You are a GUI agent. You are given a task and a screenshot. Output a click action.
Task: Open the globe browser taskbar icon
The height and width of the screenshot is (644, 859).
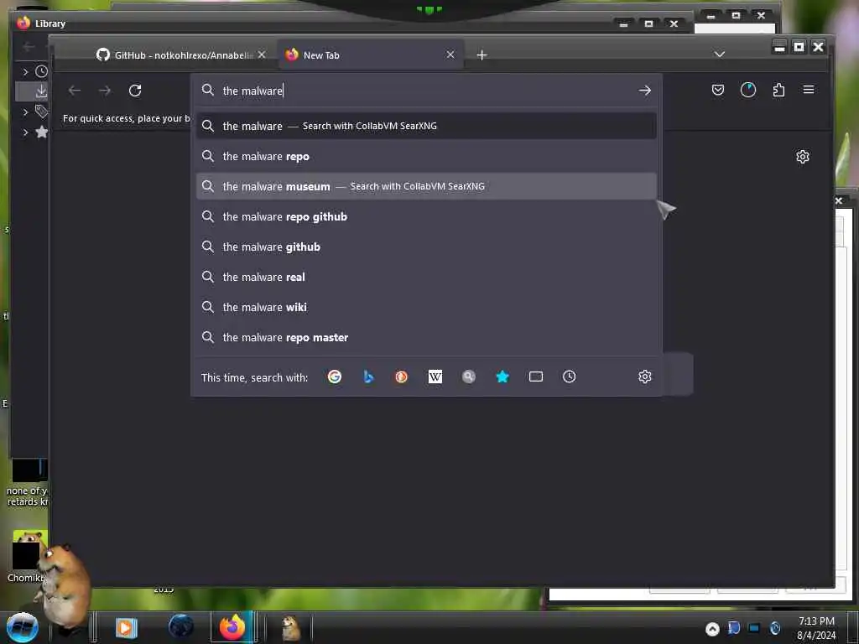click(x=181, y=627)
